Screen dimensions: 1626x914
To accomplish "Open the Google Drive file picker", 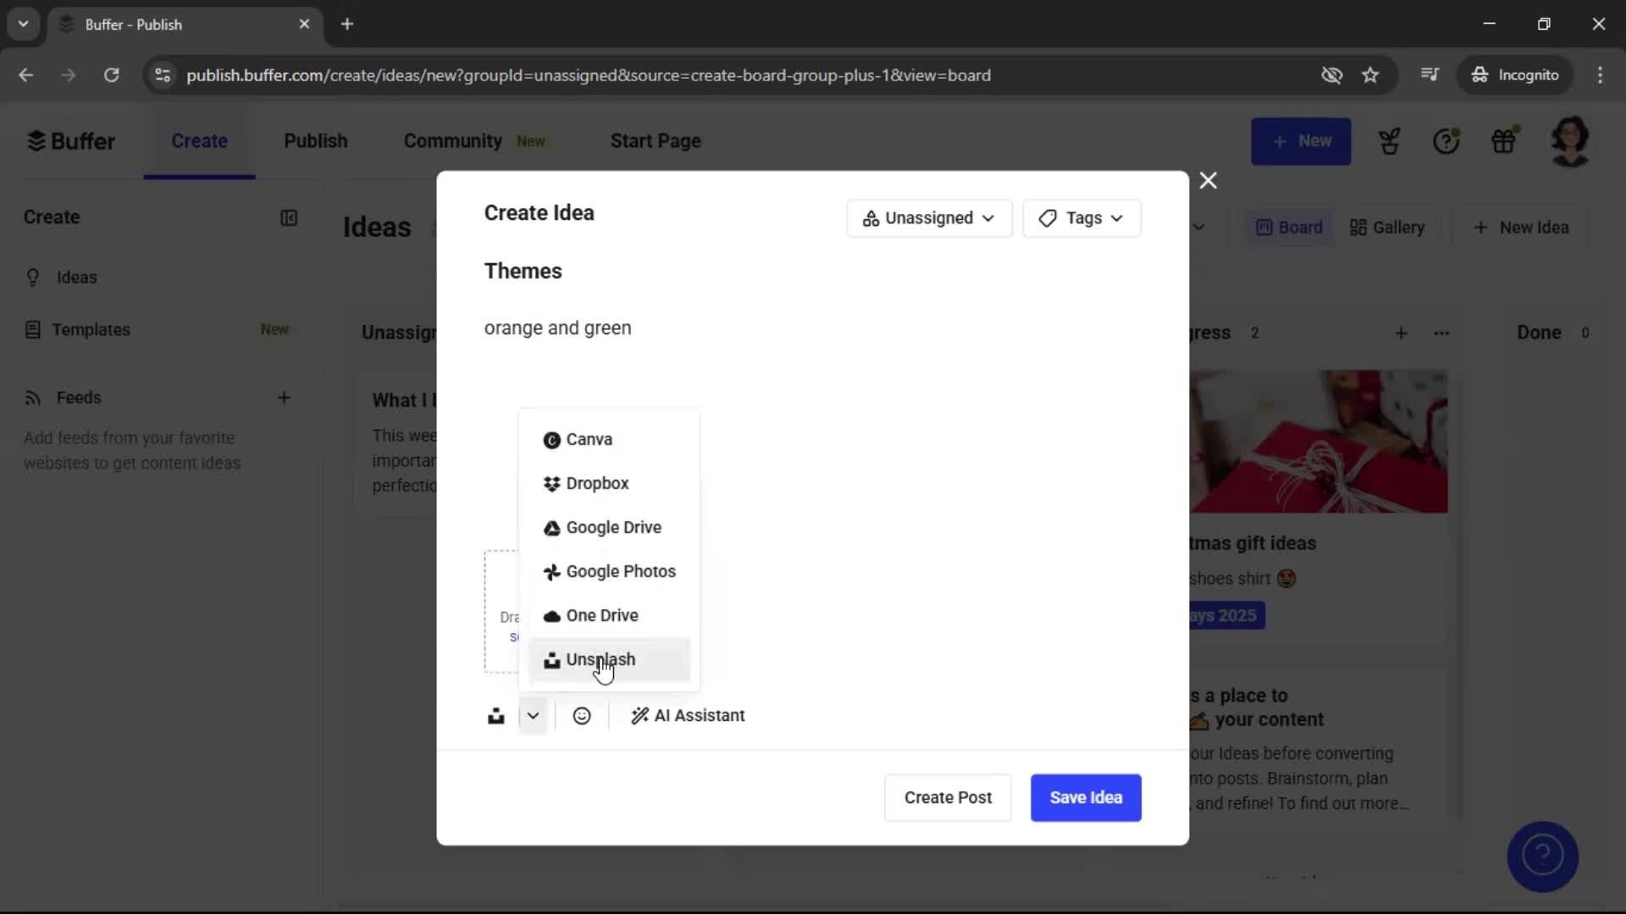I will click(613, 527).
